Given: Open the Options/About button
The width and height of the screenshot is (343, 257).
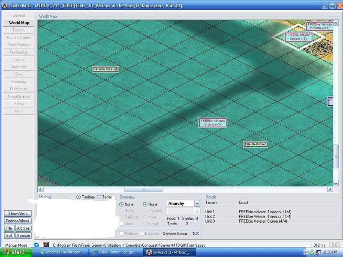Looking at the screenshot, I should click(x=18, y=221).
